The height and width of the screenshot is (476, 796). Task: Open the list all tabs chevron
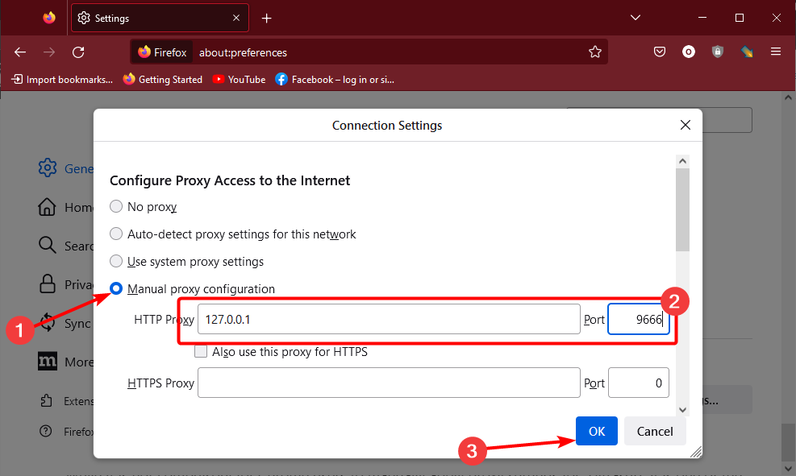635,18
